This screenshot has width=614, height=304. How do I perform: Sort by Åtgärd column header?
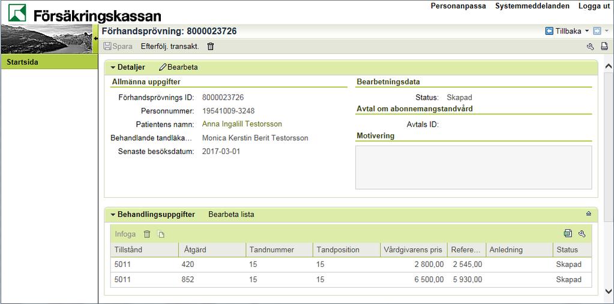(x=213, y=249)
